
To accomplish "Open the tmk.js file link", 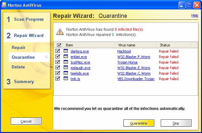I will tap(75, 79).
